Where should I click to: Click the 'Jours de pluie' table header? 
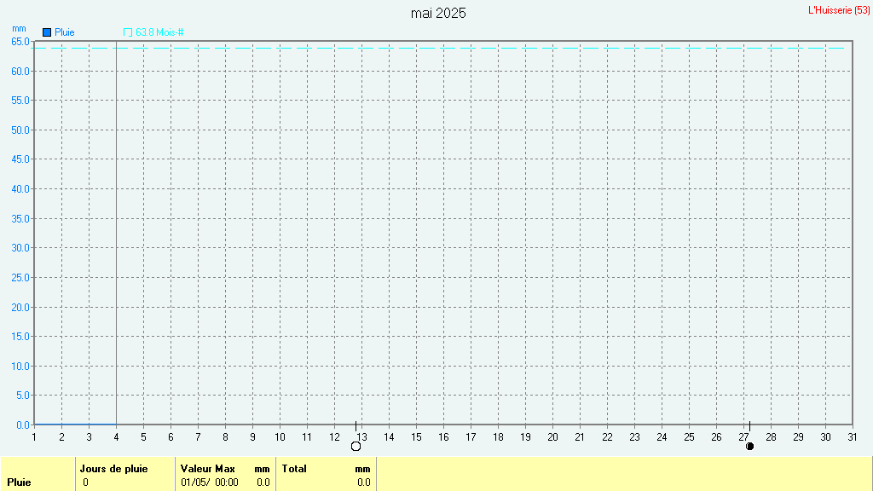(113, 469)
